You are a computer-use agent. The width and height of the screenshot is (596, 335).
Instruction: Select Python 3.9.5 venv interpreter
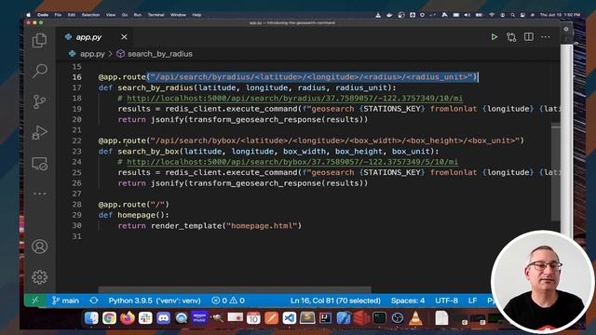pos(155,301)
